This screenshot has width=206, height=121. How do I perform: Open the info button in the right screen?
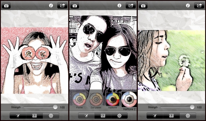pyautogui.click(x=188, y=5)
